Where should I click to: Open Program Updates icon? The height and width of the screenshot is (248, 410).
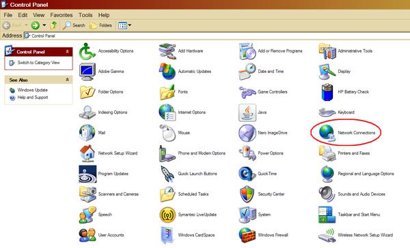[x=87, y=174]
